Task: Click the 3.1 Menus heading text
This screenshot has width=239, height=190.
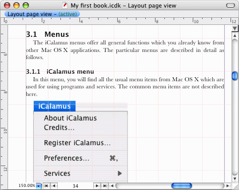Action: click(x=48, y=34)
